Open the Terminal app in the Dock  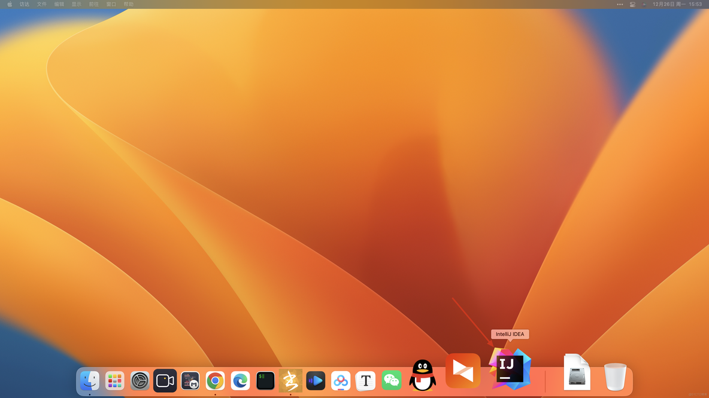click(265, 381)
